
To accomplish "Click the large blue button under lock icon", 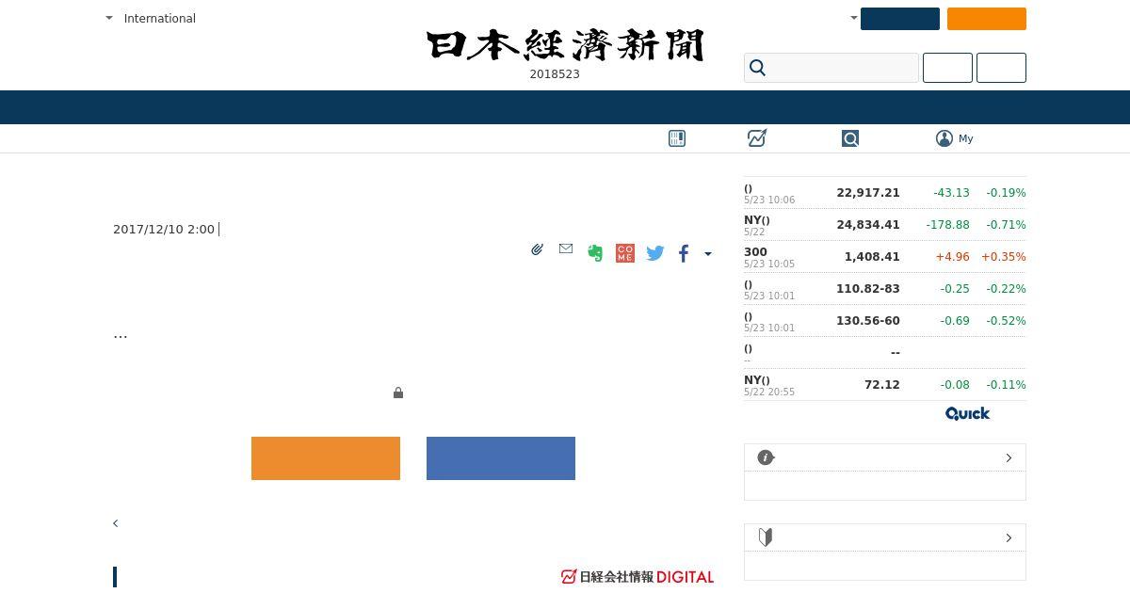I will [501, 458].
